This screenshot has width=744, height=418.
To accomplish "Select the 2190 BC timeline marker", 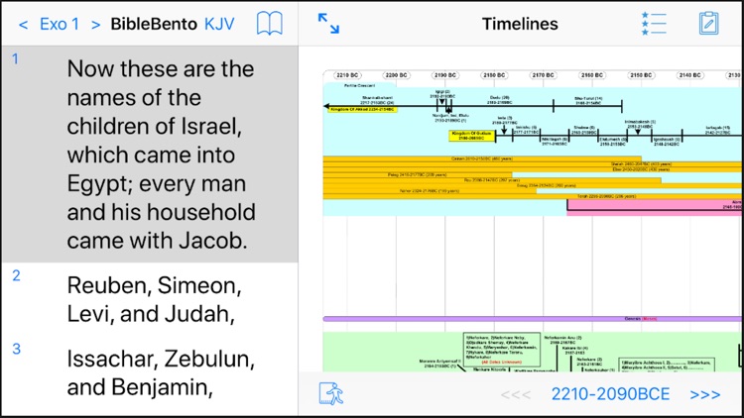I will point(445,75).
